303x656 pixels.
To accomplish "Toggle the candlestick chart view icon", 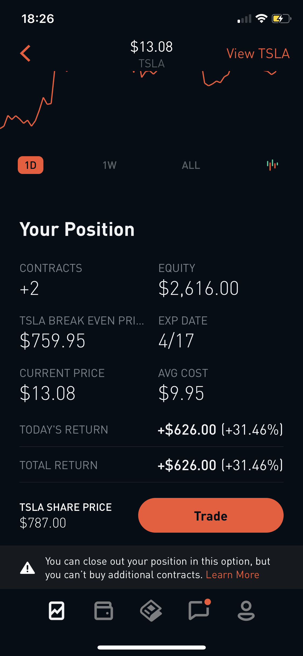I will click(272, 165).
